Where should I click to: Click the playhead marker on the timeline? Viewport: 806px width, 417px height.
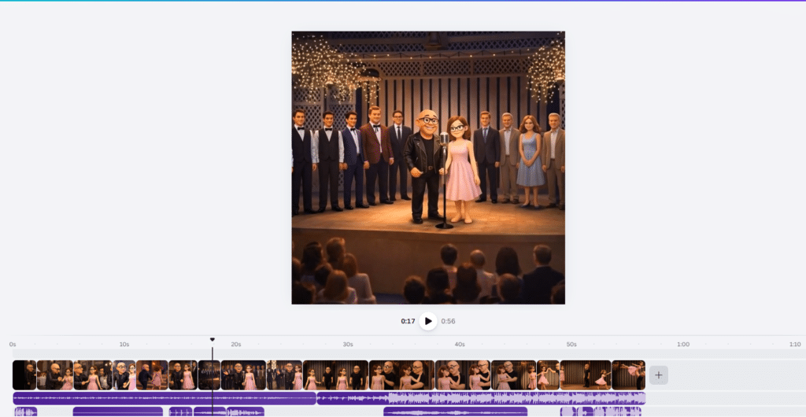point(212,339)
